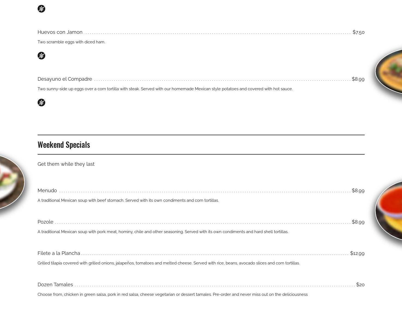Click the Weekend Specials section heading
The height and width of the screenshot is (319, 402).
[64, 145]
